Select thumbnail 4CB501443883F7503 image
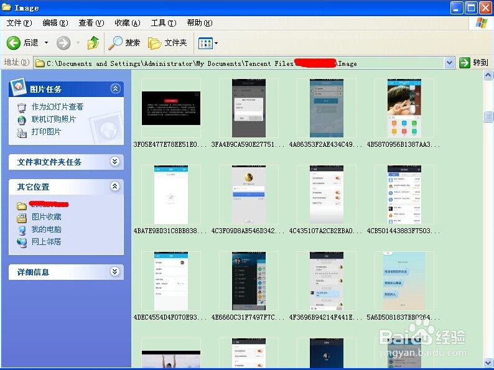The width and height of the screenshot is (494, 370). tap(404, 195)
